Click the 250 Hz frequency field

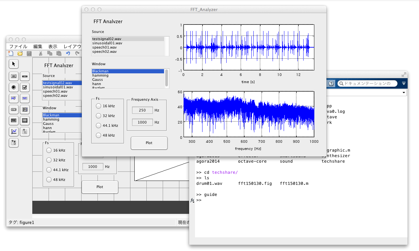[x=142, y=110]
